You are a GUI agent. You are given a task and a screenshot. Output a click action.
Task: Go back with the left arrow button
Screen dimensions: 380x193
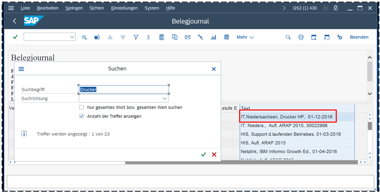point(15,21)
